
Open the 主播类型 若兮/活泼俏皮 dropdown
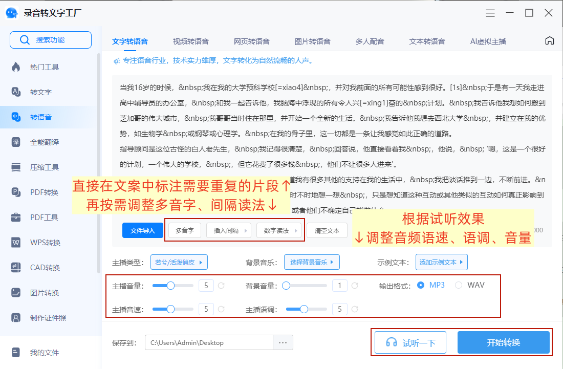[x=179, y=262]
